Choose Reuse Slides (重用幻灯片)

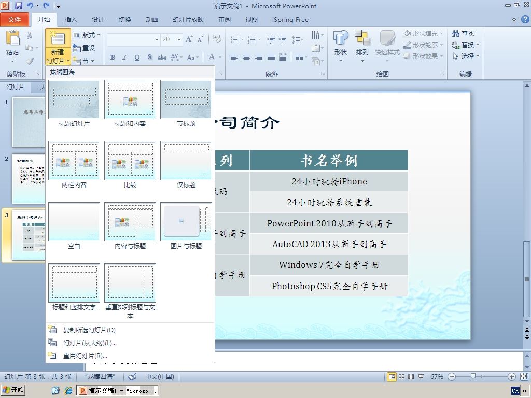tap(130, 356)
